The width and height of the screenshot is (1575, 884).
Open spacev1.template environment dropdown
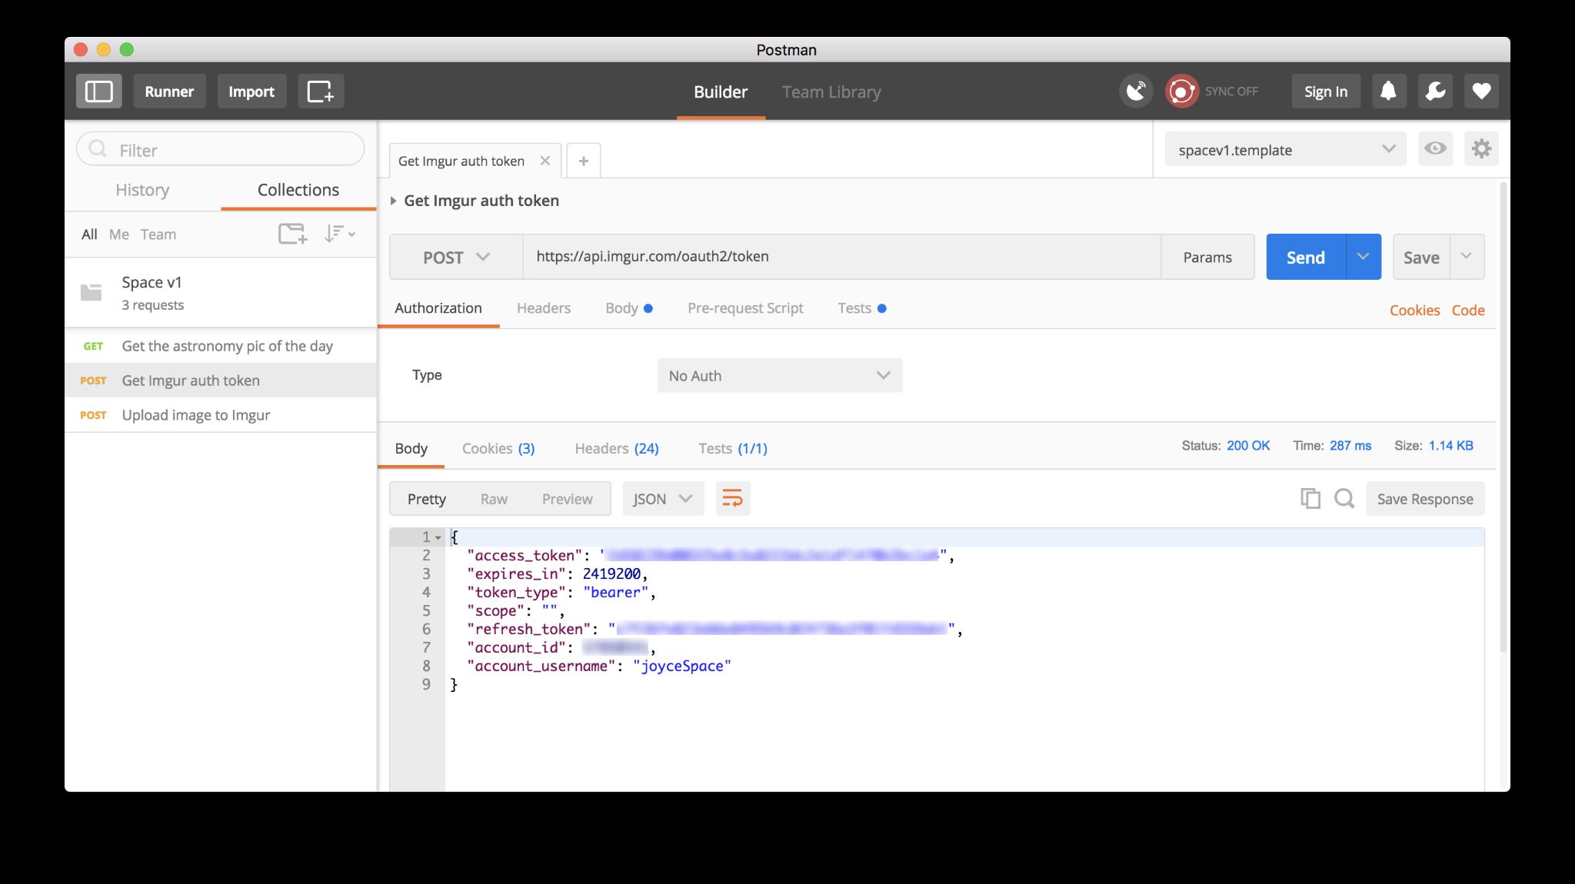pos(1286,150)
